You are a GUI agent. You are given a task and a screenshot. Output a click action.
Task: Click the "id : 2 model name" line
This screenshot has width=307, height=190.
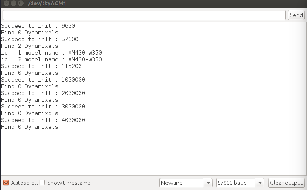click(52, 59)
